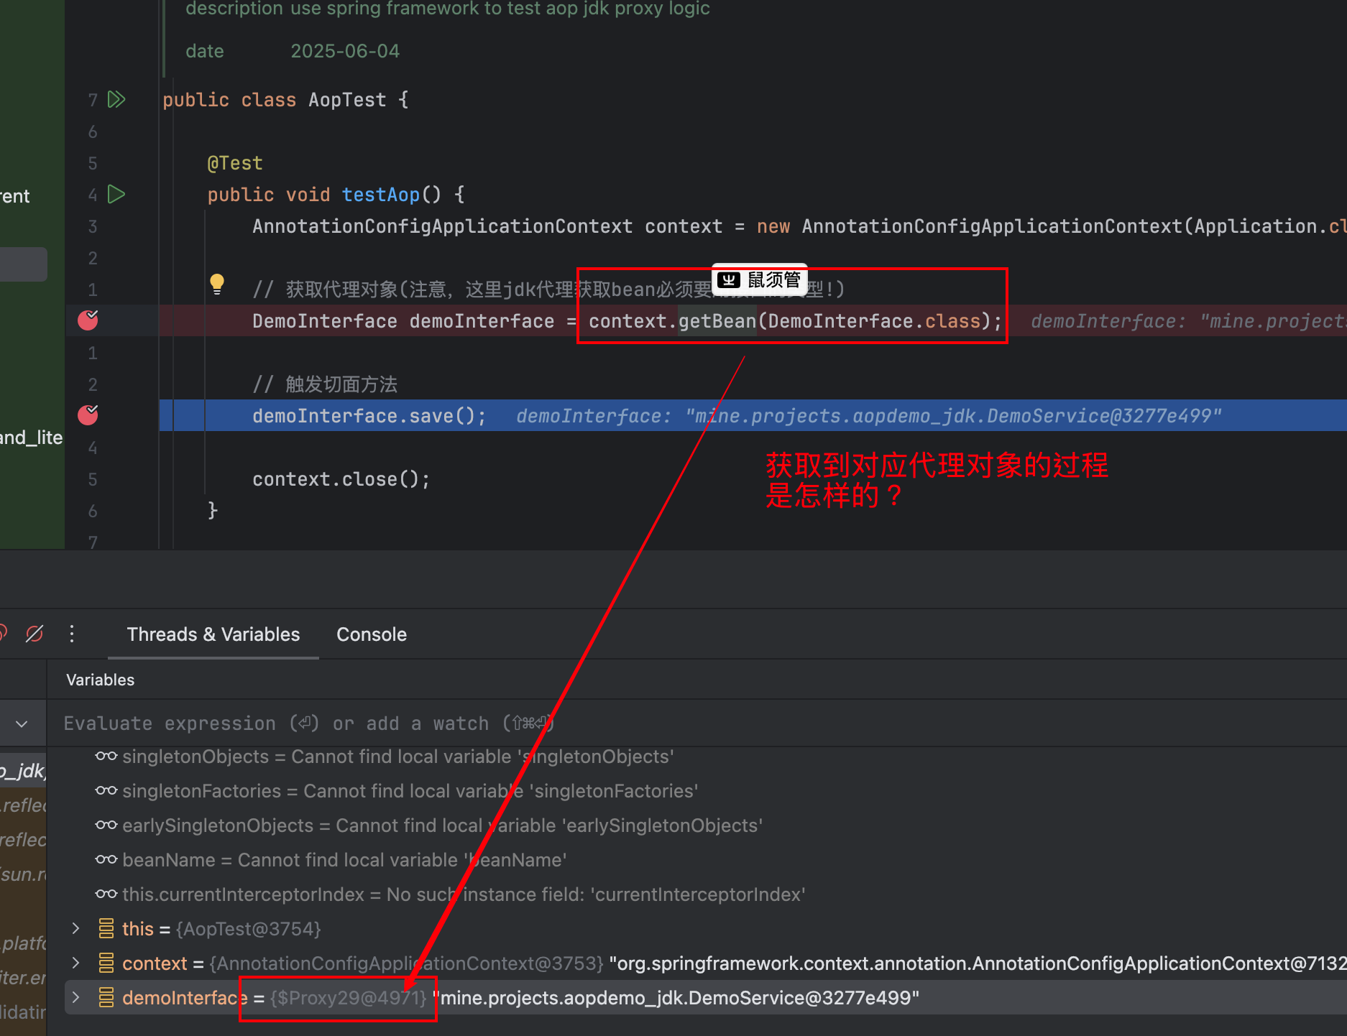The width and height of the screenshot is (1347, 1036).
Task: Click the glasses watch icon for beanName
Action: pos(106,860)
